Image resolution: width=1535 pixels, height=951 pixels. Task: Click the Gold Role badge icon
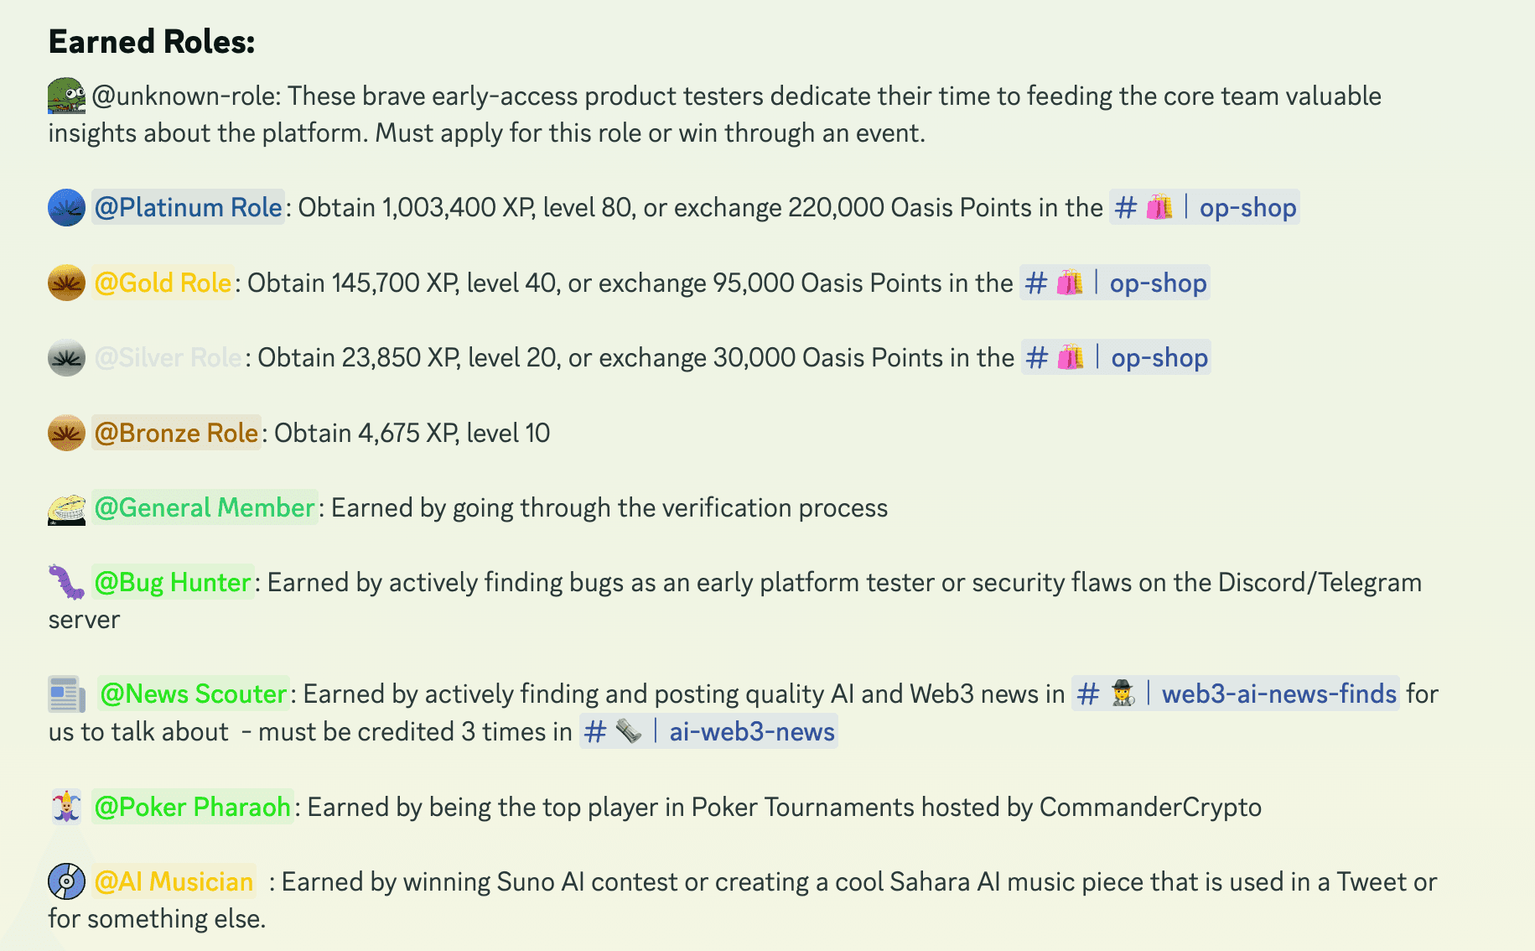(66, 283)
